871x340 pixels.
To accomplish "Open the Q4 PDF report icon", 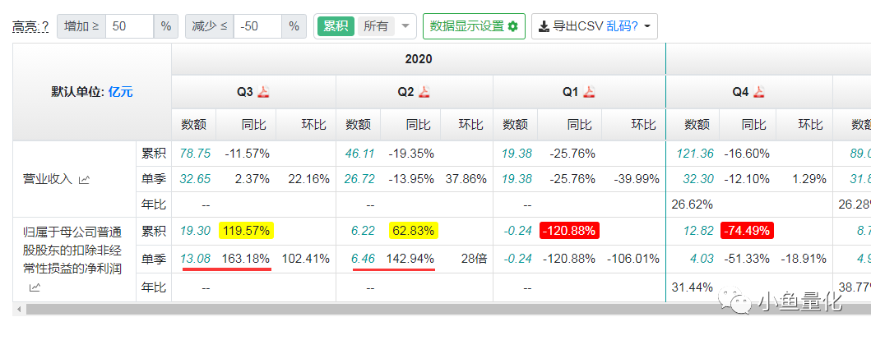I will (x=759, y=92).
